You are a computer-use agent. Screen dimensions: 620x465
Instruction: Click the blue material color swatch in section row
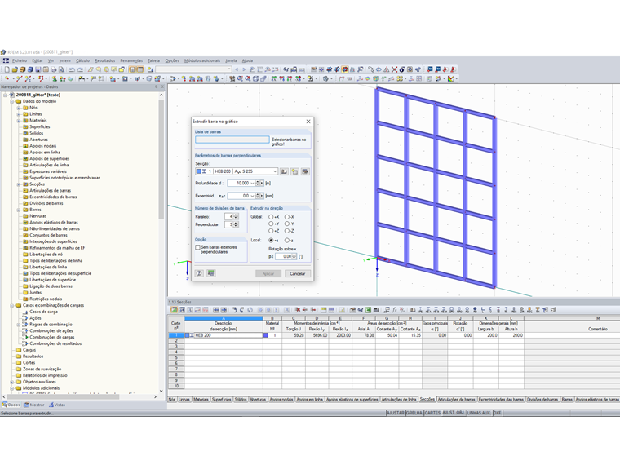tap(266, 335)
